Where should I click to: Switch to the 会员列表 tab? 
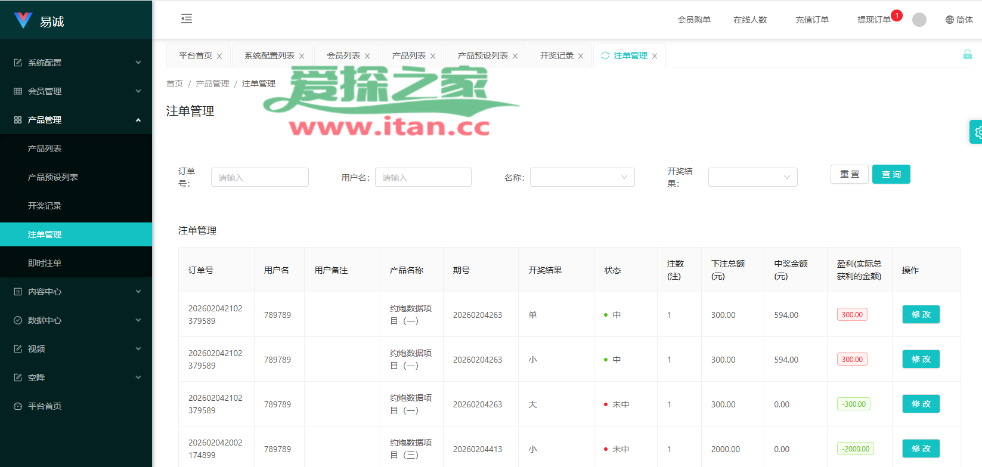343,55
